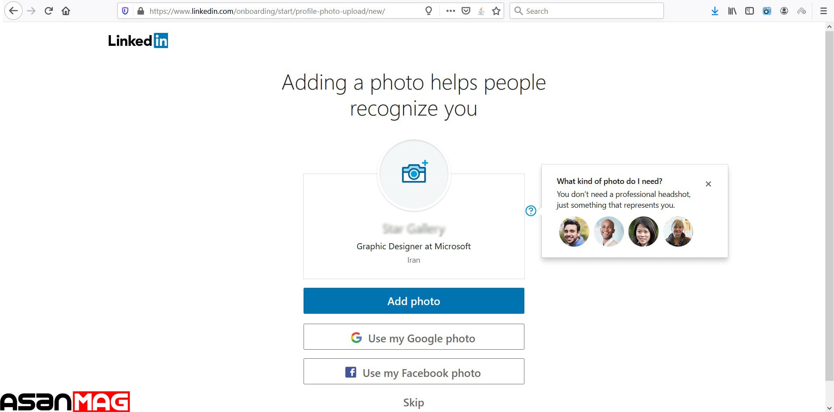This screenshot has height=412, width=834.
Task: Open the Firefox account avatar icon
Action: [784, 11]
